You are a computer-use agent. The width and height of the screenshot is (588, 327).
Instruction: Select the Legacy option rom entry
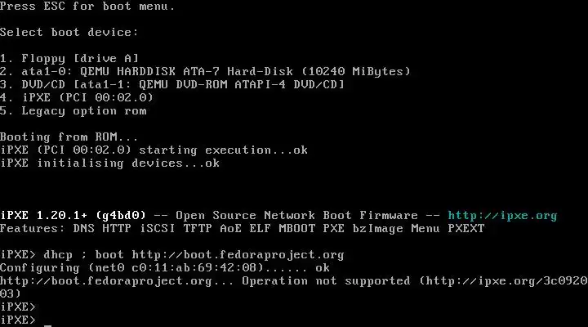[x=73, y=111]
